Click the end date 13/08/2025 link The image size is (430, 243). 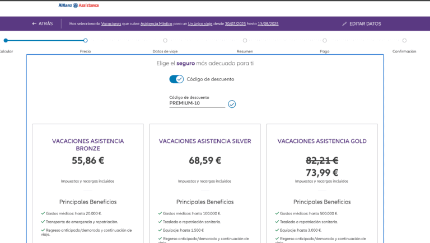268,24
